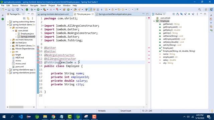Click Package Explorer horizontal scrollbar thumb
Image resolution: width=214 pixels, height=120 pixels.
tap(16, 107)
